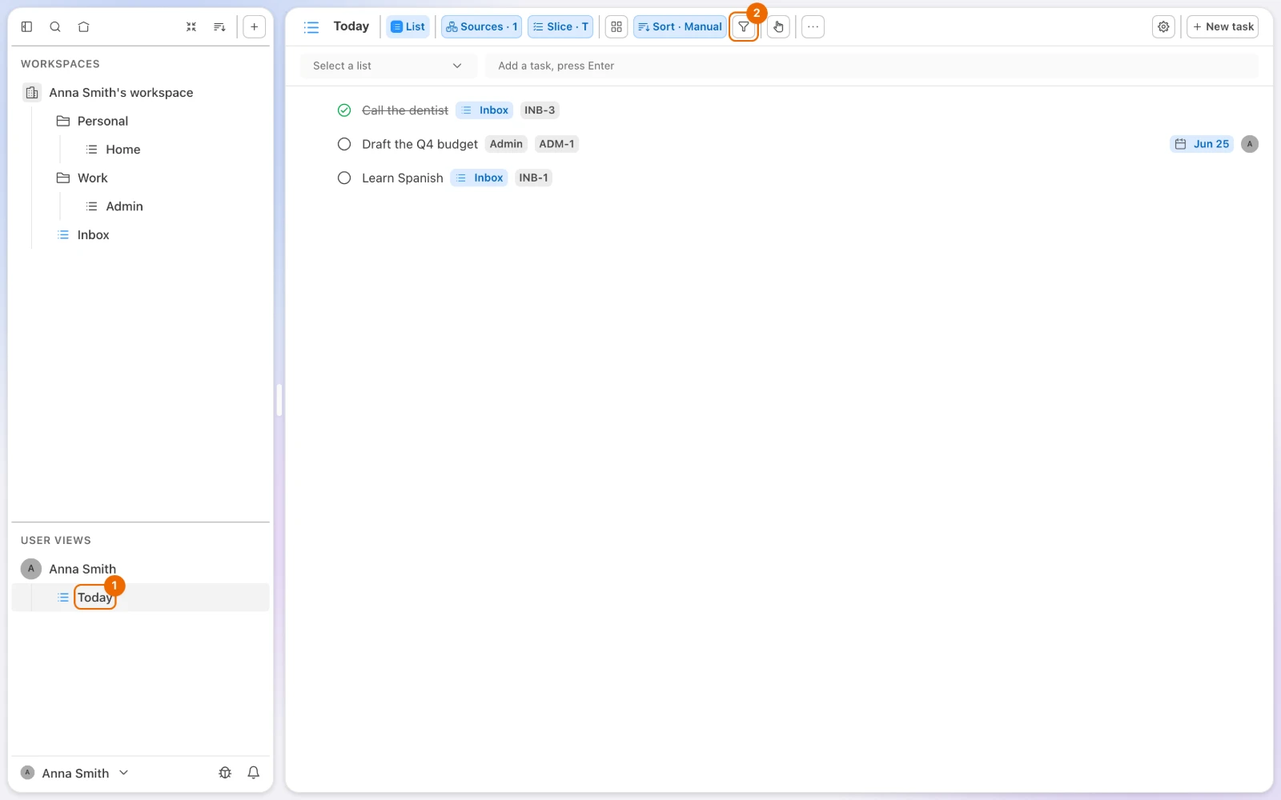Click the Admin tag on Q4 budget task
Viewport: 1281px width, 800px height.
point(506,144)
